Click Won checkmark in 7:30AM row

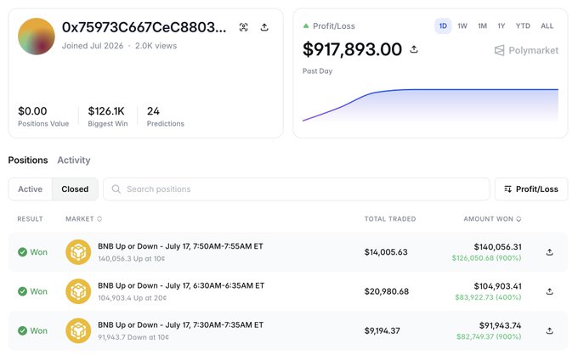pyautogui.click(x=22, y=330)
